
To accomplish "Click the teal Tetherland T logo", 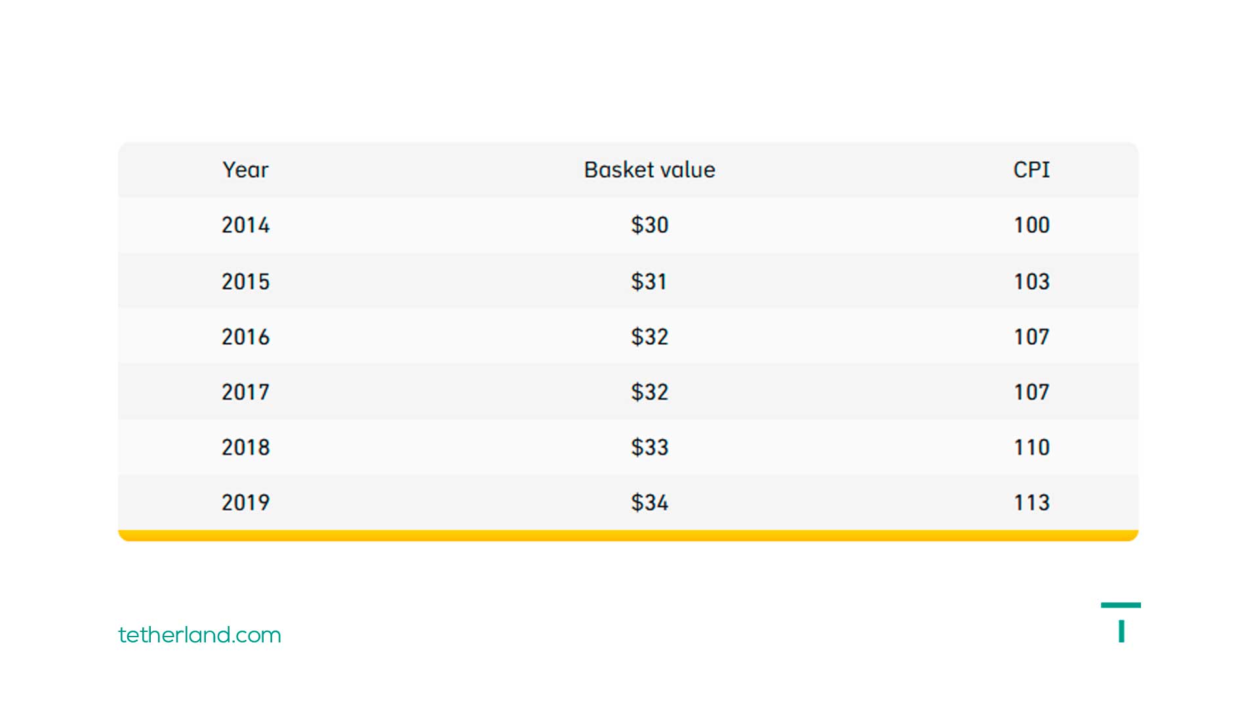I will point(1121,622).
